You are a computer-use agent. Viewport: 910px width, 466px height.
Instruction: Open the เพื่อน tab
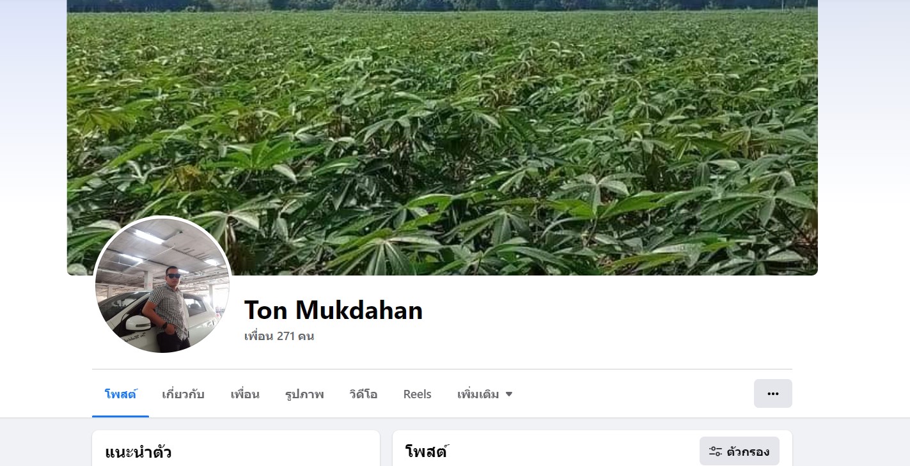tap(245, 394)
